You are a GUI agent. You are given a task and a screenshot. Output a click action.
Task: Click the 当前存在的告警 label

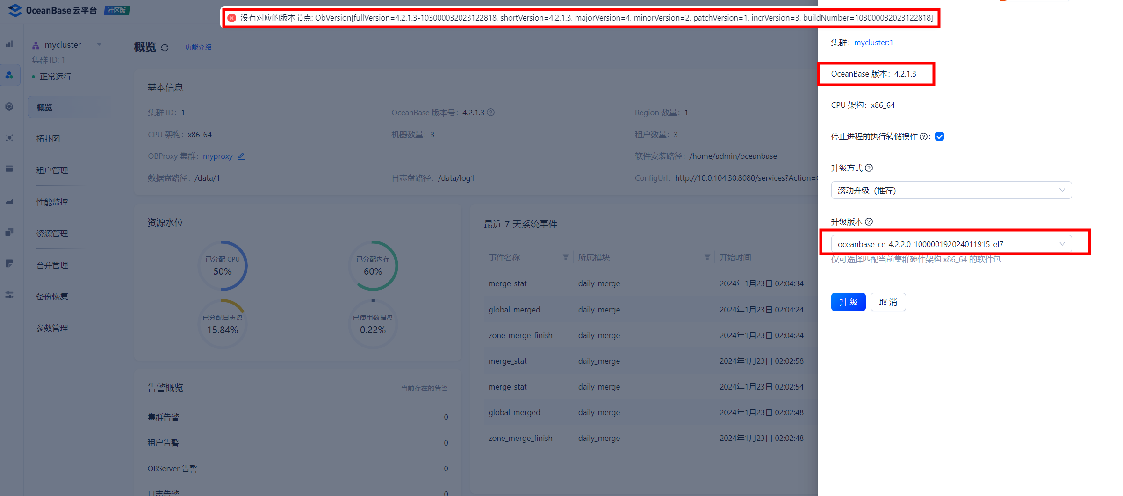point(425,388)
